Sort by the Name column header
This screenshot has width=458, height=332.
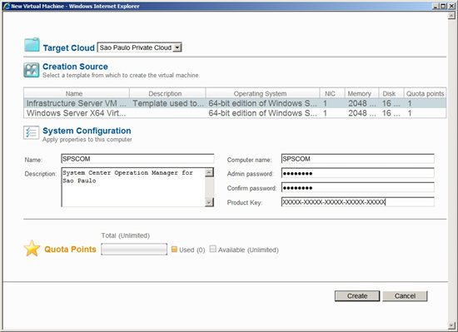coord(77,93)
